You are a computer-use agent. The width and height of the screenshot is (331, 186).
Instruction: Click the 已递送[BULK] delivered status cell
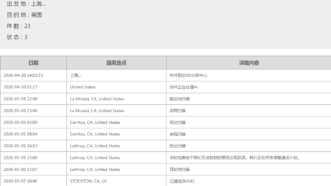click(x=182, y=181)
